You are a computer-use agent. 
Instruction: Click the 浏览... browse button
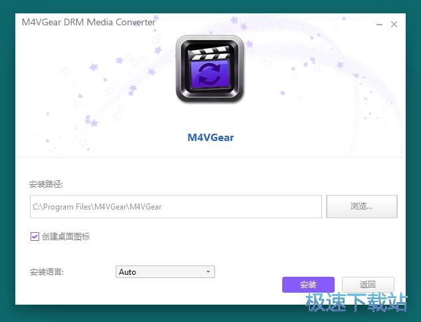pos(362,207)
